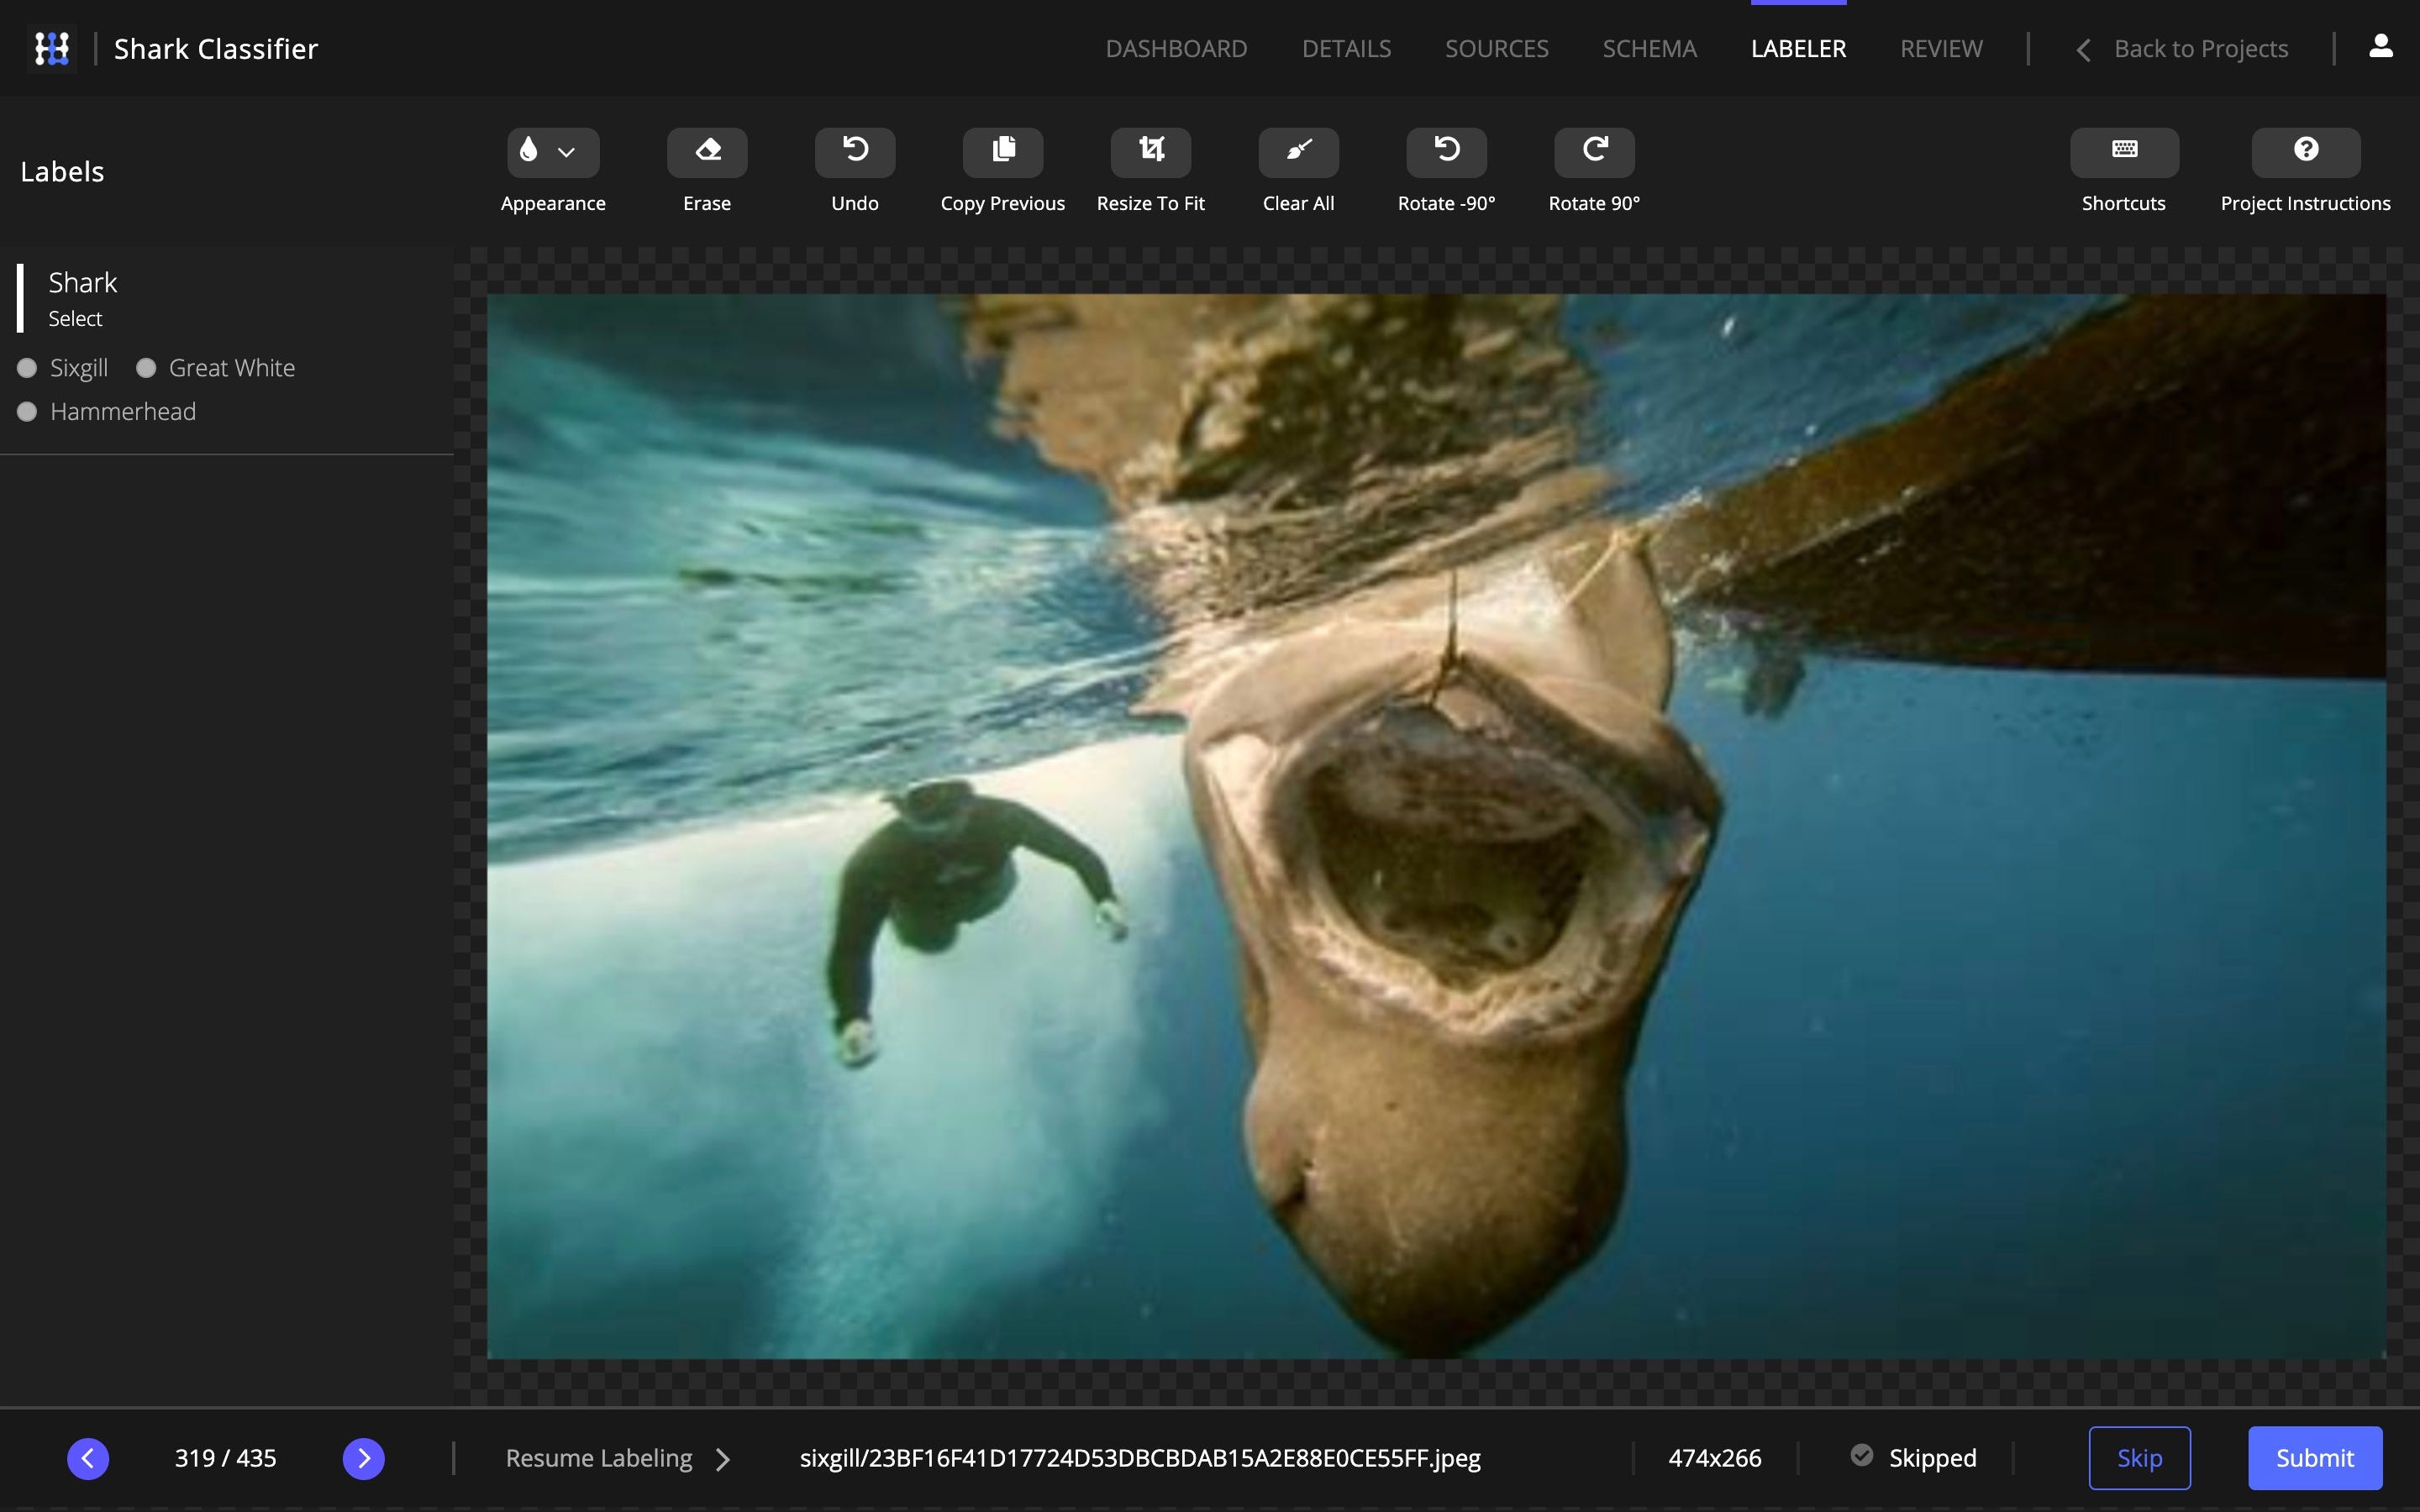Click Resume Labeling
Screen dimensions: 2420x1512
618,1458
